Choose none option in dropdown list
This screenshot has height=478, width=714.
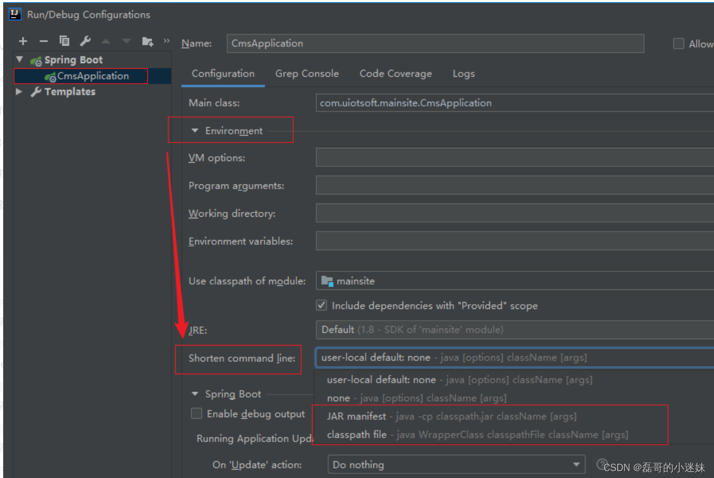pyautogui.click(x=515, y=398)
